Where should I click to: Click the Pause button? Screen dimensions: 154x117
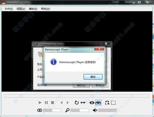46,103
